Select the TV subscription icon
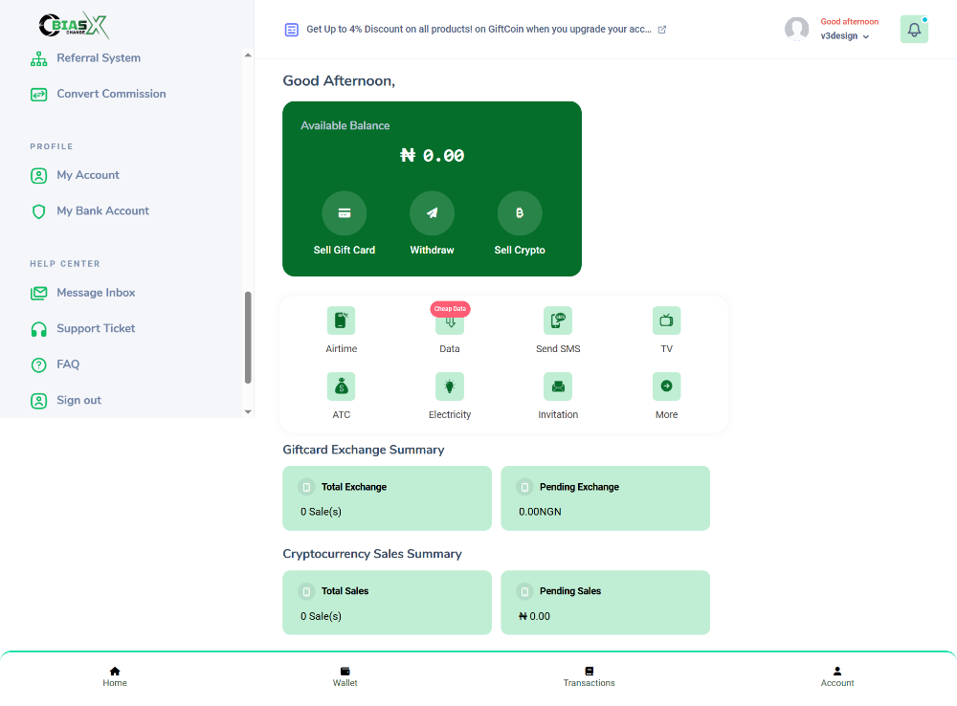The image size is (957, 706). [666, 320]
